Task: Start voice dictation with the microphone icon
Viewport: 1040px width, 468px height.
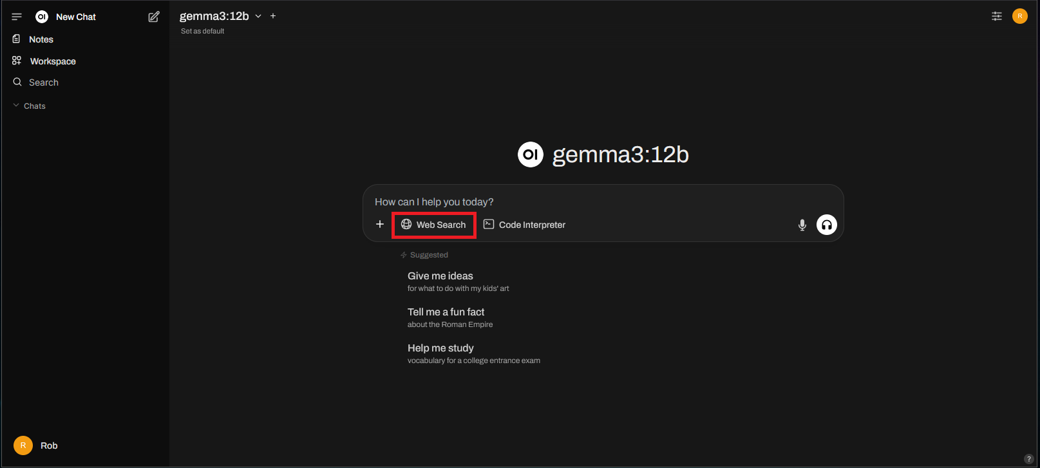Action: 802,225
